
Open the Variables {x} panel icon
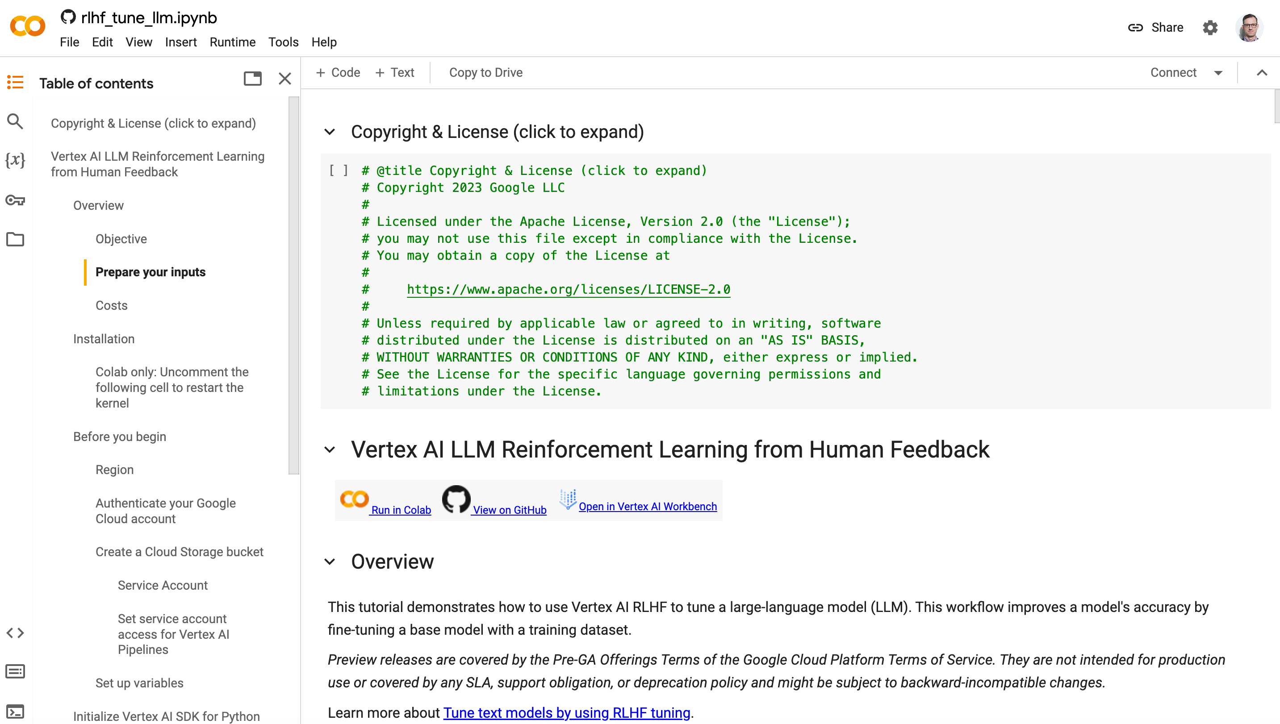[15, 160]
